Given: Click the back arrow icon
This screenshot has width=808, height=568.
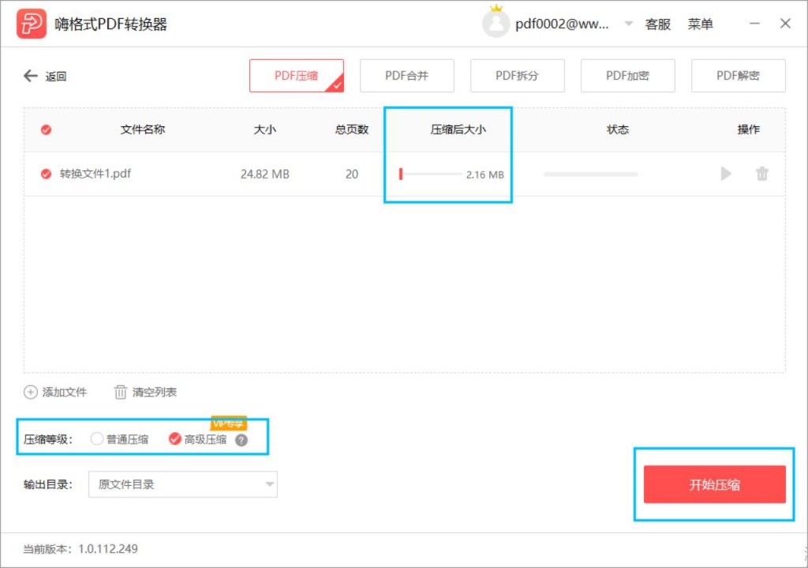Looking at the screenshot, I should [31, 77].
